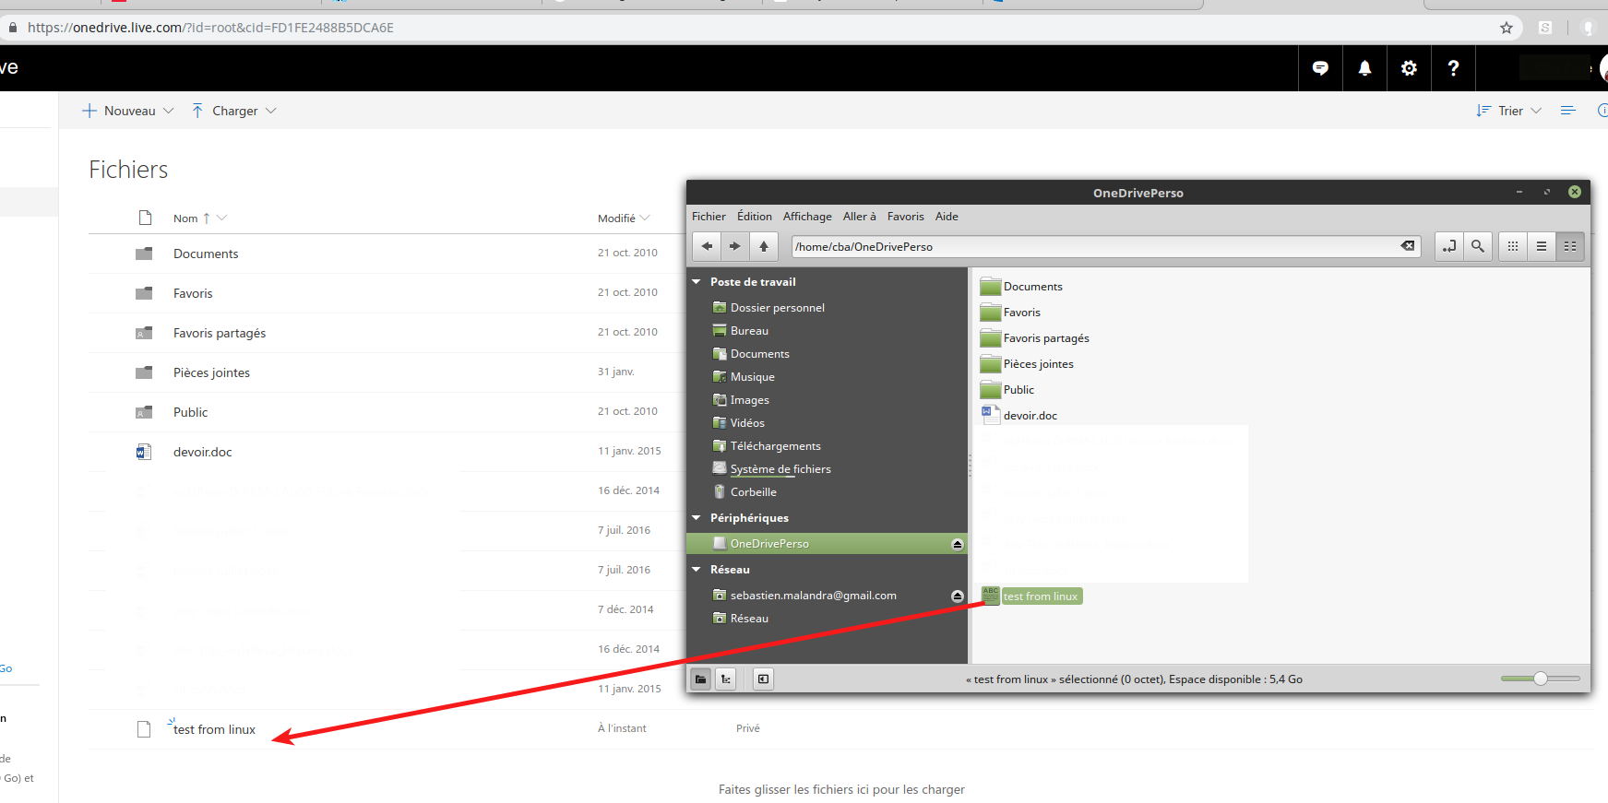Show tree view in the sidebar
The width and height of the screenshot is (1608, 803).
pos(726,679)
